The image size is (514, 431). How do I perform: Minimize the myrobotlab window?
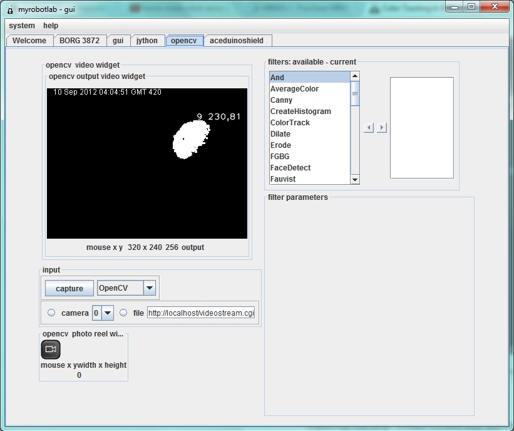[x=455, y=6]
